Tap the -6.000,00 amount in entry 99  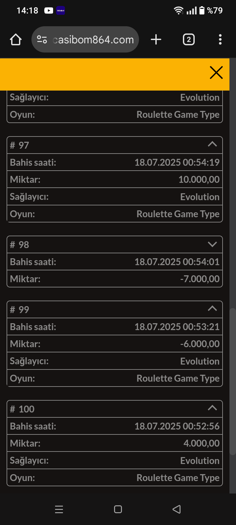point(200,344)
